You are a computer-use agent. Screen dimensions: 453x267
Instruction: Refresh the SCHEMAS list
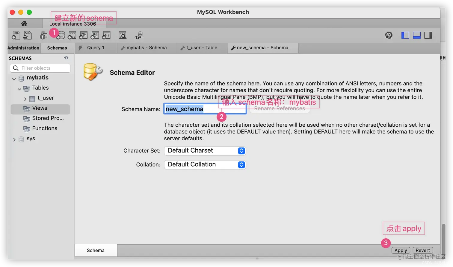point(66,58)
